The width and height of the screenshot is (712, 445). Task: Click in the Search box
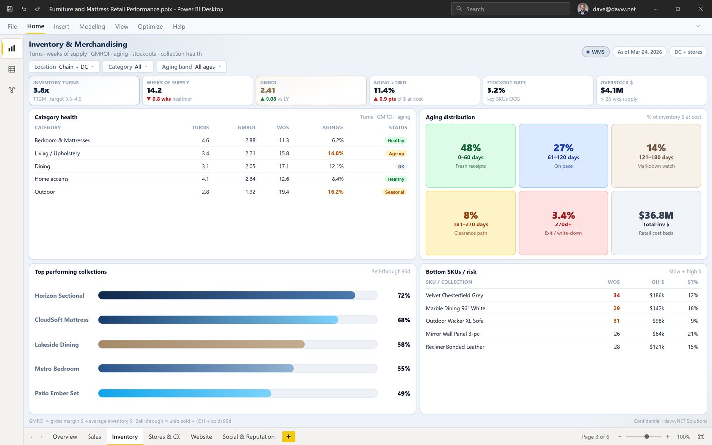[x=511, y=9]
